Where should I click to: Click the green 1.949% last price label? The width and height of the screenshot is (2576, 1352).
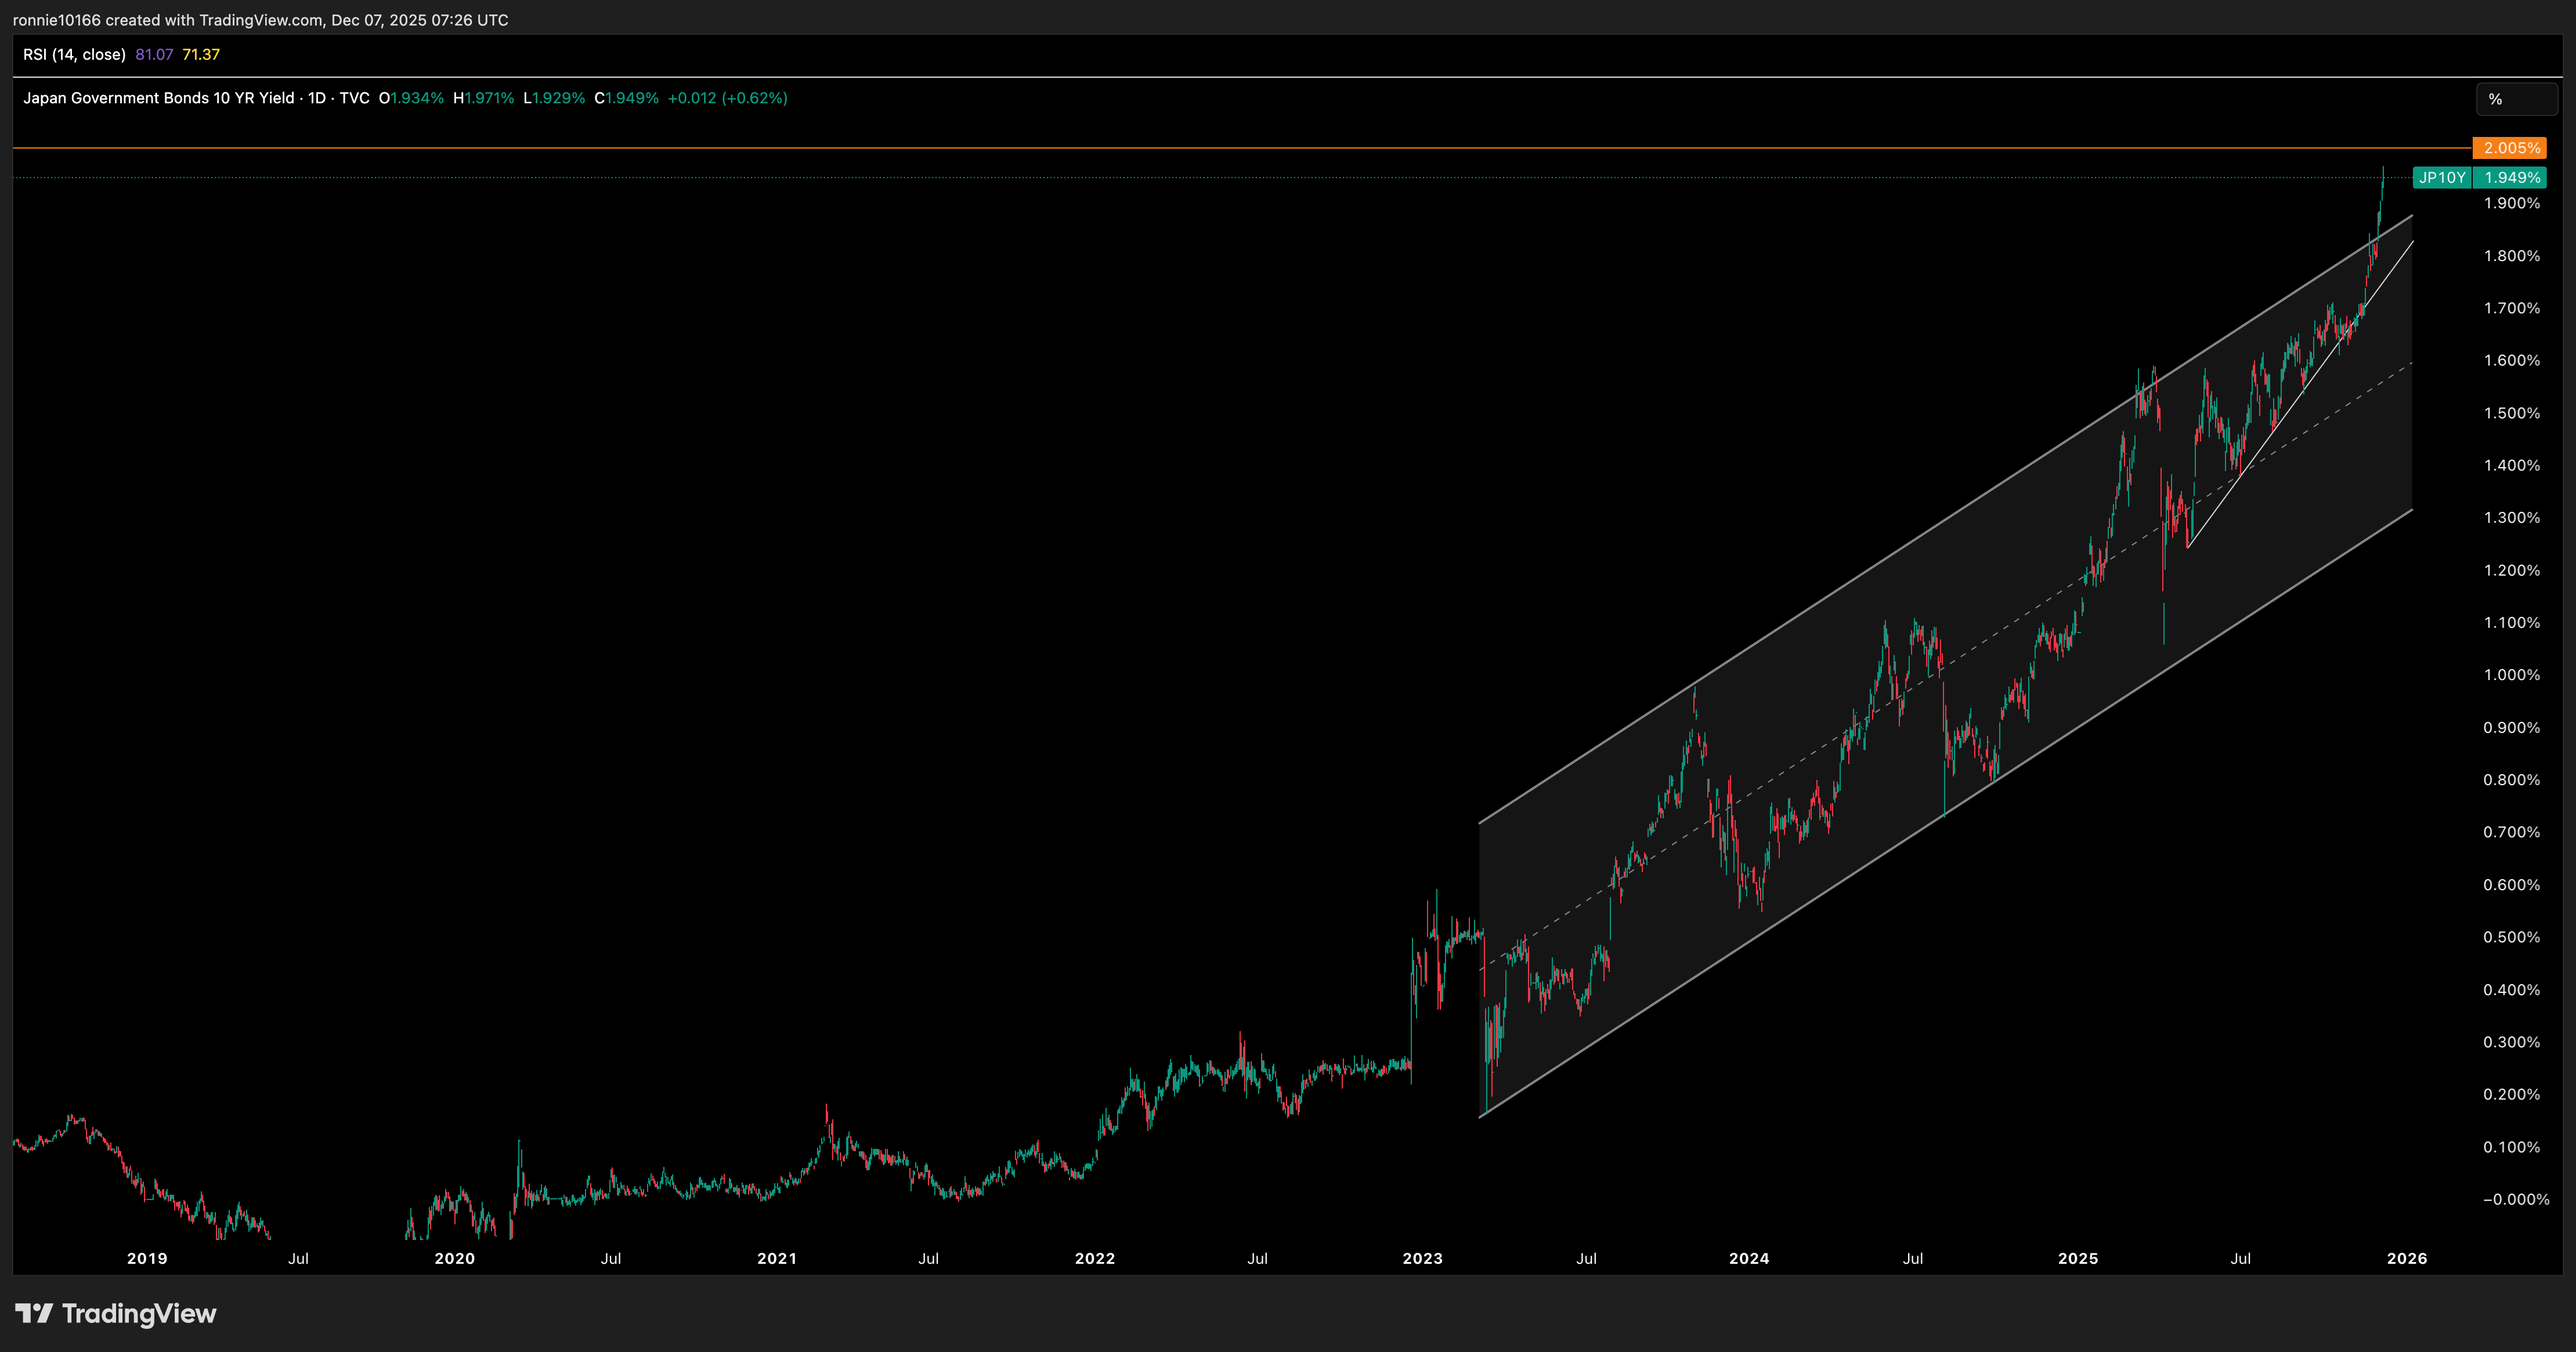tap(2511, 178)
